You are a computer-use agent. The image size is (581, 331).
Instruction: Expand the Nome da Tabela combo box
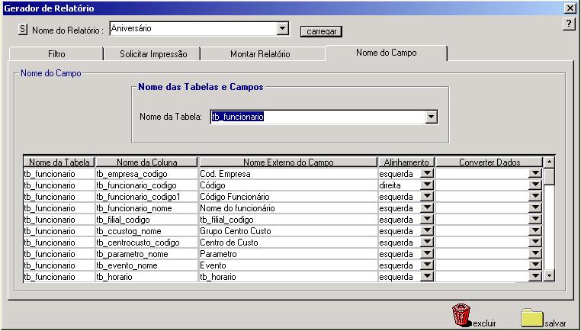(x=431, y=117)
